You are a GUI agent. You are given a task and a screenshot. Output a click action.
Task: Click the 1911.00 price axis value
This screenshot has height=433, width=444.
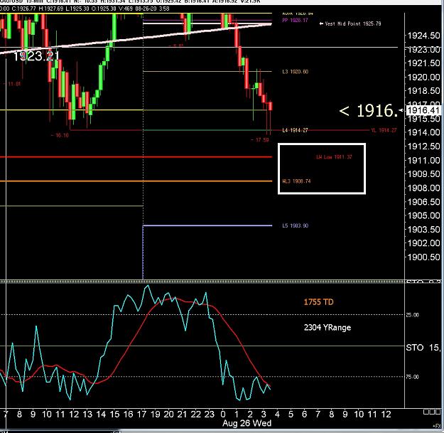tap(423, 161)
